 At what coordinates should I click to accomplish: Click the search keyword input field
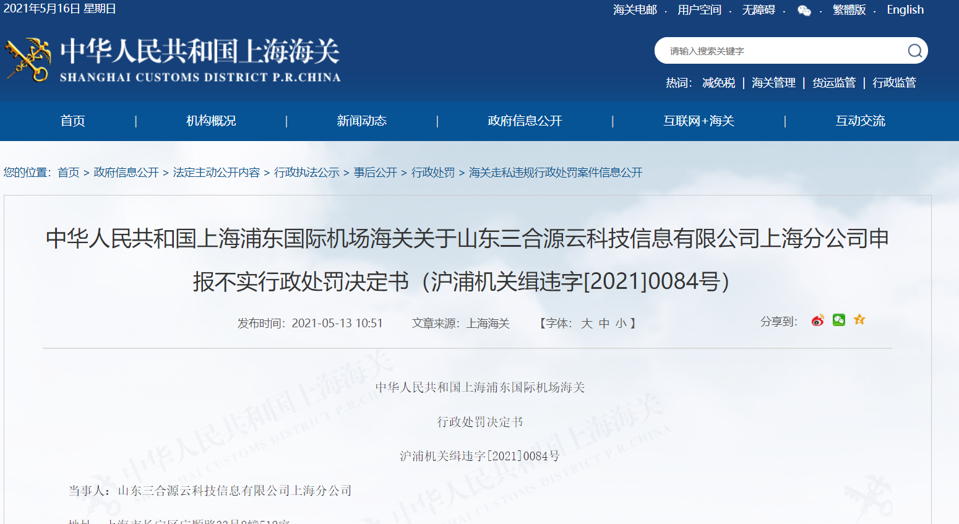pyautogui.click(x=780, y=51)
